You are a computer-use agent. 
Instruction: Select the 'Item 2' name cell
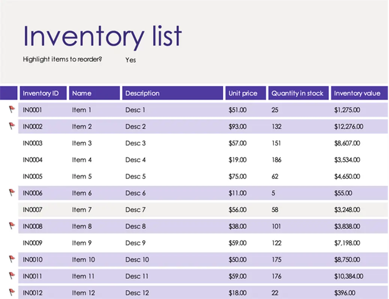coord(82,126)
